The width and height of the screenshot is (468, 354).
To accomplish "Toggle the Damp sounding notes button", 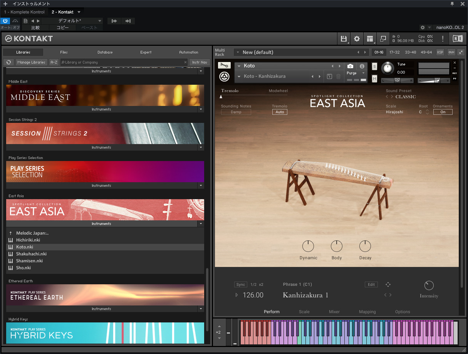I will coord(236,112).
